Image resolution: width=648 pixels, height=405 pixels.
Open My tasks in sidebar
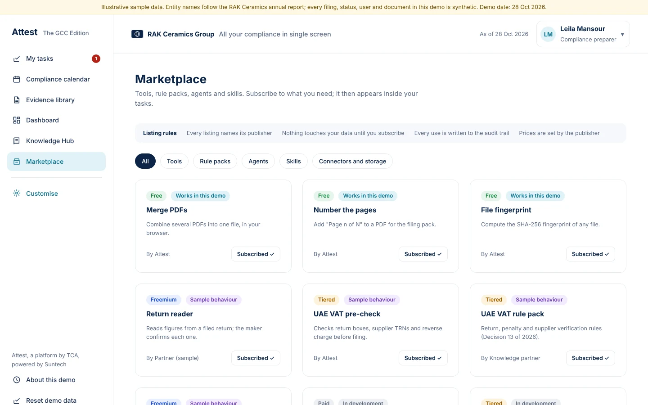[56, 58]
